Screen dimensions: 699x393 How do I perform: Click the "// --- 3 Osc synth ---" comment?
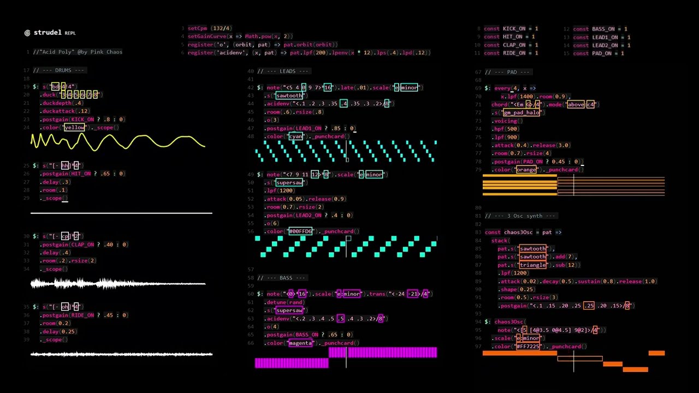[520, 216]
